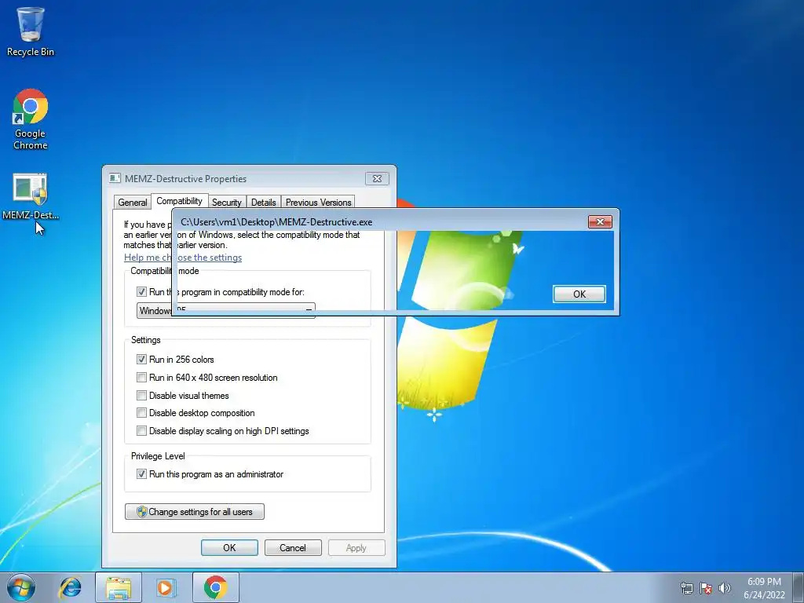Check Disable visual themes
This screenshot has width=804, height=603.
[141, 396]
